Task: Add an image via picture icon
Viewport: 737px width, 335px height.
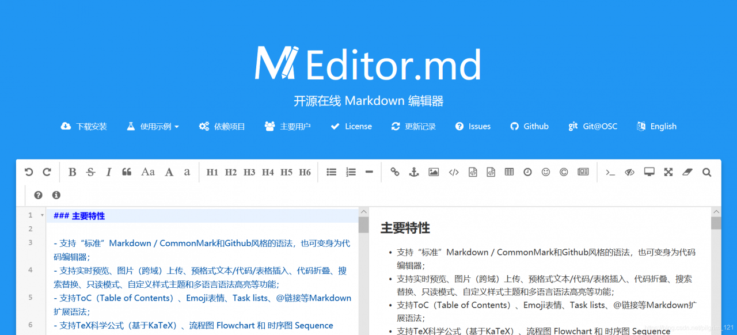Action: coord(434,172)
